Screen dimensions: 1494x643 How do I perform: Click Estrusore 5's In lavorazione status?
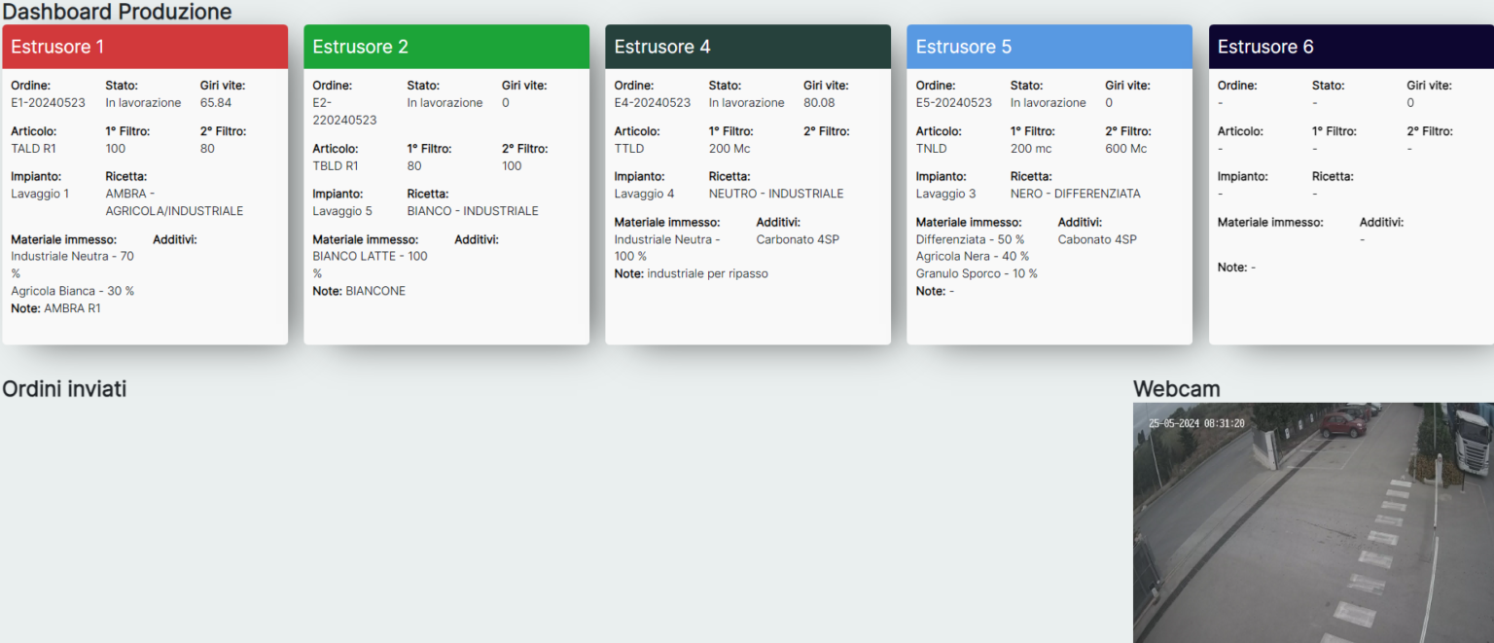click(1049, 103)
